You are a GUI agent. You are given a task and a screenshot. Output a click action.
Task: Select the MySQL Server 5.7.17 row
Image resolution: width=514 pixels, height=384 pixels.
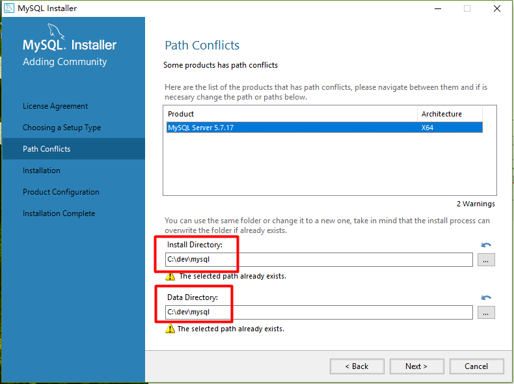pos(325,127)
